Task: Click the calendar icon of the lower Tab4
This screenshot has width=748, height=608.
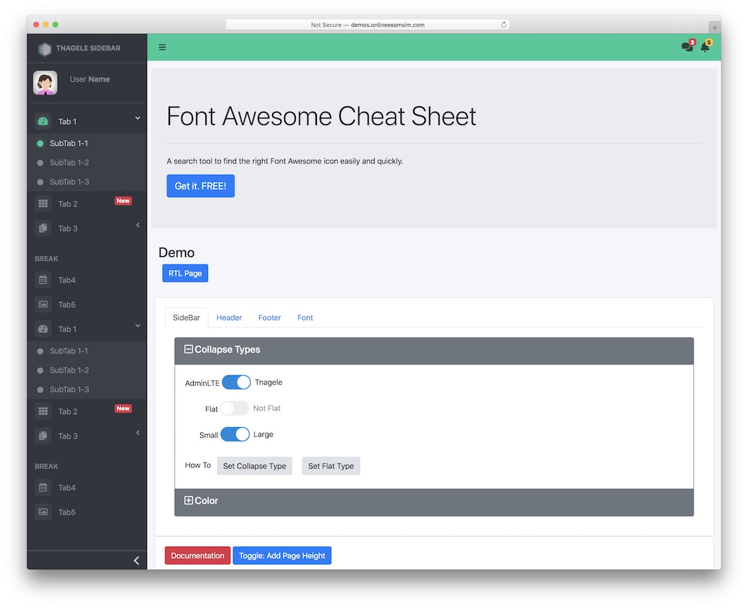Action: click(43, 488)
